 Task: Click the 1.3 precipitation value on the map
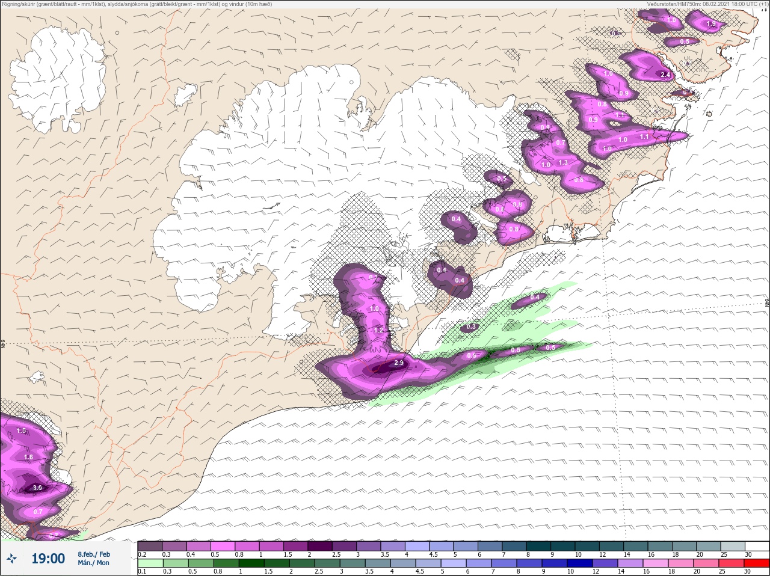pos(563,162)
